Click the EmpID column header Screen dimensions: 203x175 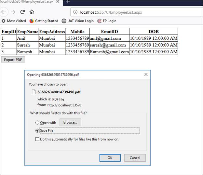pos(9,32)
